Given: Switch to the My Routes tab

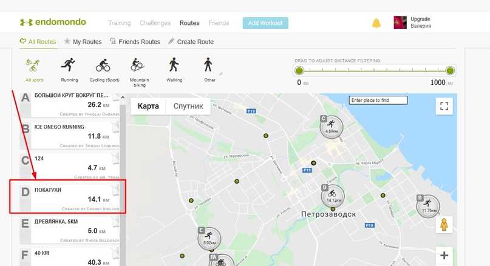Looking at the screenshot, I should [83, 41].
